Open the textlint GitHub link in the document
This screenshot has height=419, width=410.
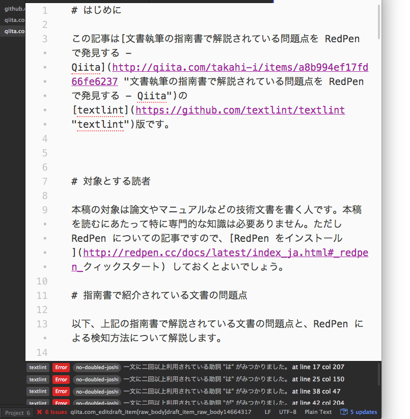[x=240, y=110]
